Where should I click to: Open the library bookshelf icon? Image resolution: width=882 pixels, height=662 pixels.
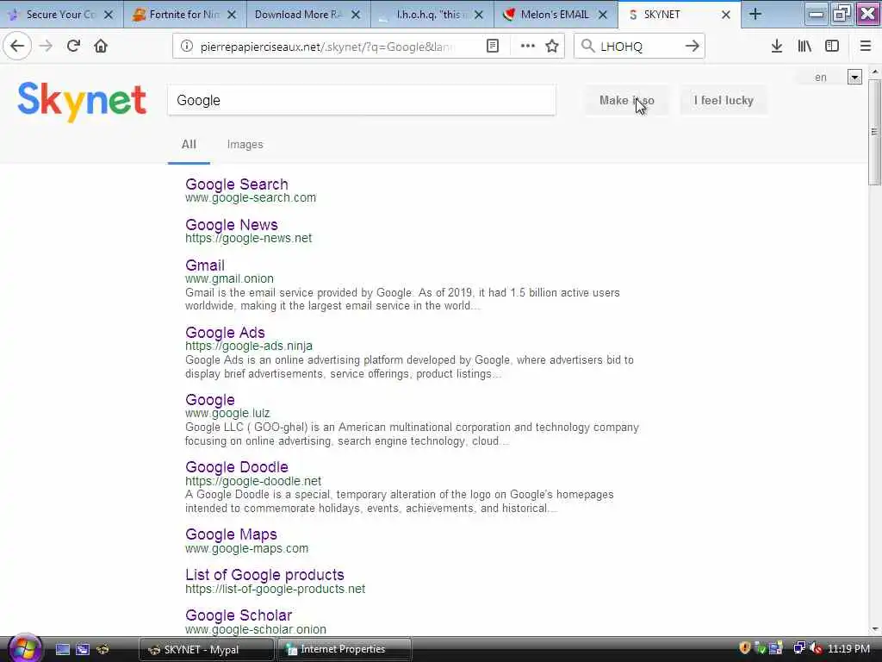point(804,47)
